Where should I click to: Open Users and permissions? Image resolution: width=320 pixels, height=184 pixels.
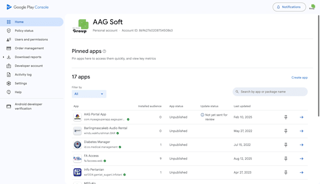tap(32, 40)
